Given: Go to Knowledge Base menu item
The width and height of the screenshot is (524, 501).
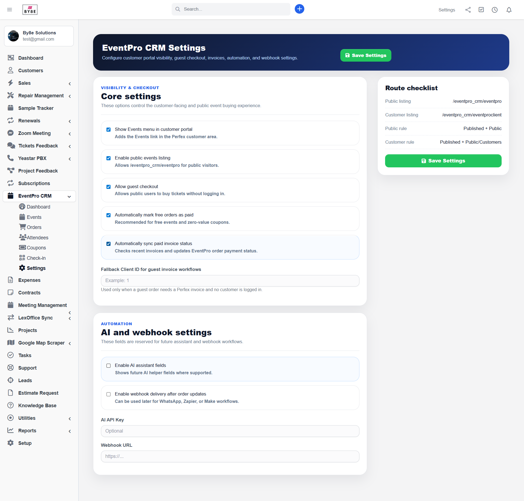Looking at the screenshot, I should (37, 406).
